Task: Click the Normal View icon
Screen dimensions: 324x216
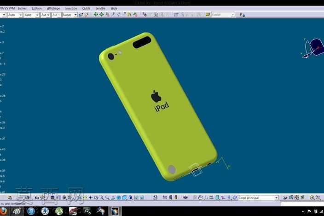Action: 113,198
